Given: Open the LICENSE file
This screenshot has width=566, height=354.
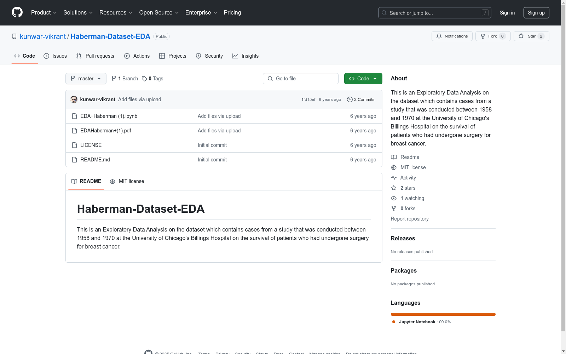Looking at the screenshot, I should [x=91, y=145].
